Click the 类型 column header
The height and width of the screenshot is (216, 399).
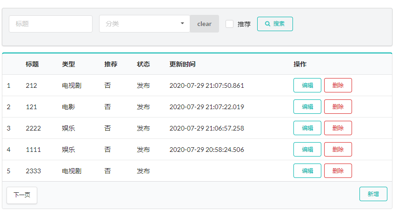[x=68, y=64]
